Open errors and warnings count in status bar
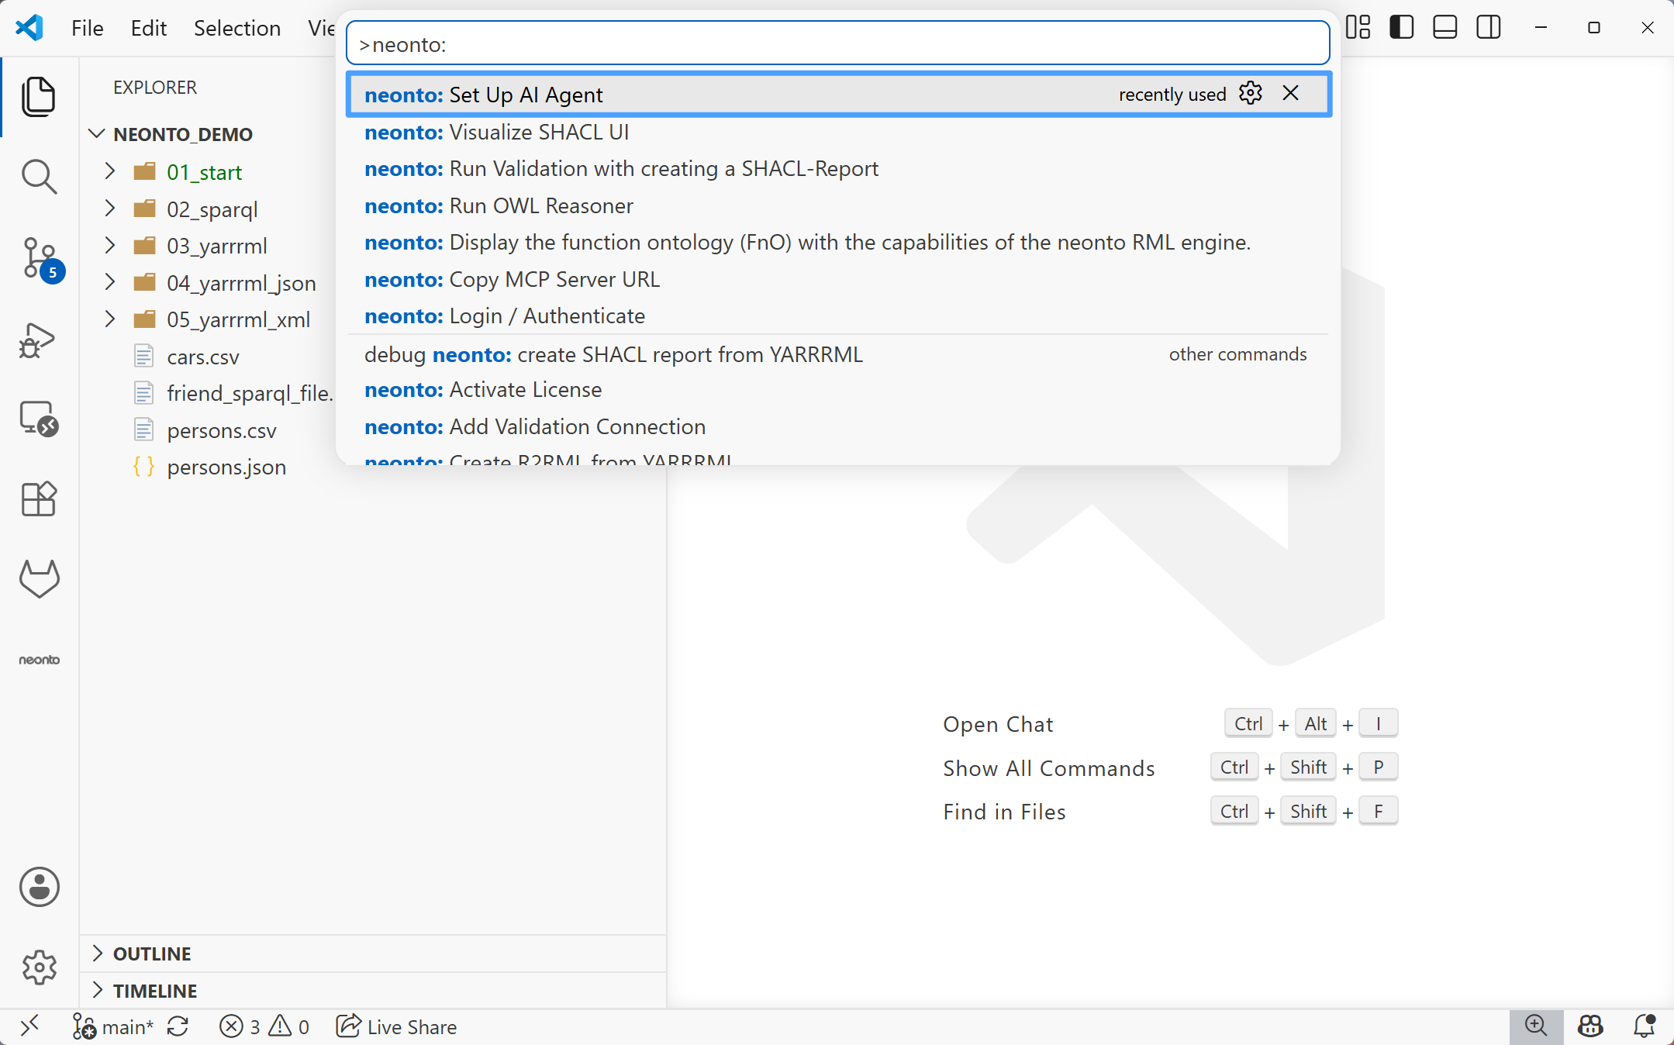The width and height of the screenshot is (1674, 1045). click(x=264, y=1027)
